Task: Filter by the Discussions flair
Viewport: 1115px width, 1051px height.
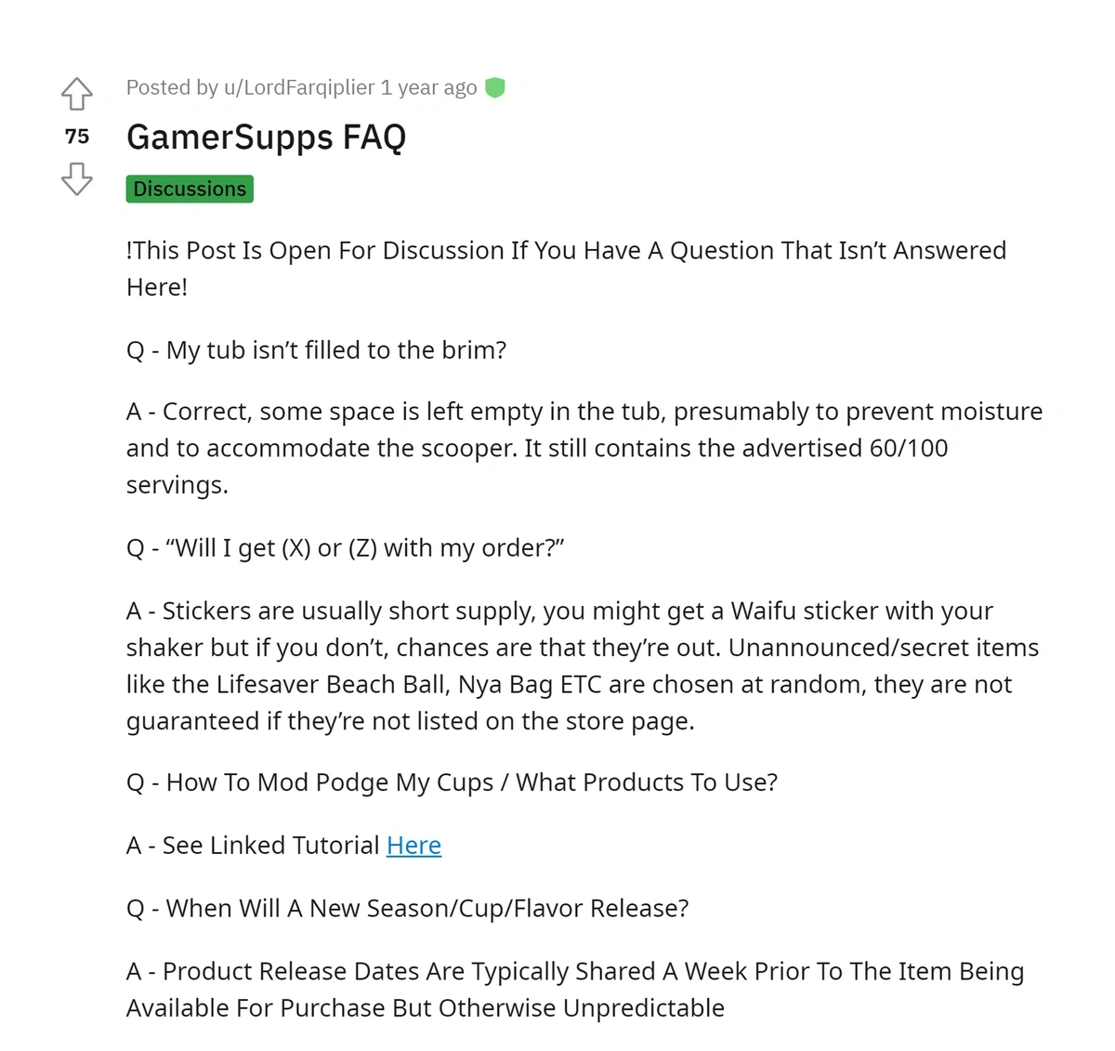Action: click(190, 189)
